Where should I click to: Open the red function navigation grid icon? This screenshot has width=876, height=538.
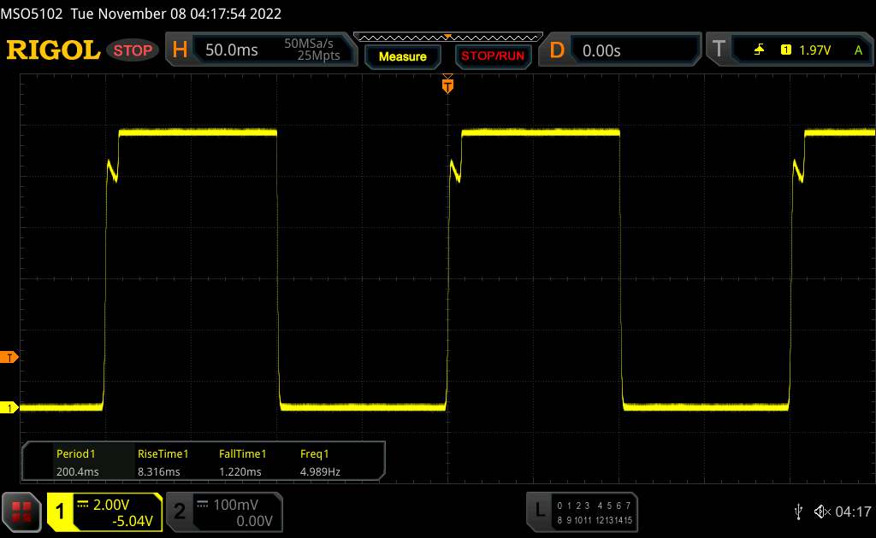[x=21, y=512]
